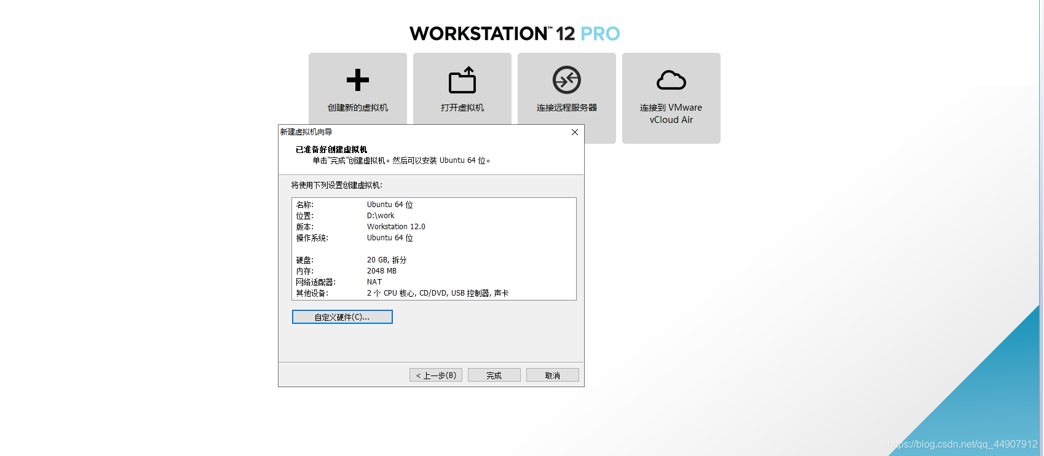
Task: Select the 连接到 VMware vCloud Air label
Action: tap(671, 114)
